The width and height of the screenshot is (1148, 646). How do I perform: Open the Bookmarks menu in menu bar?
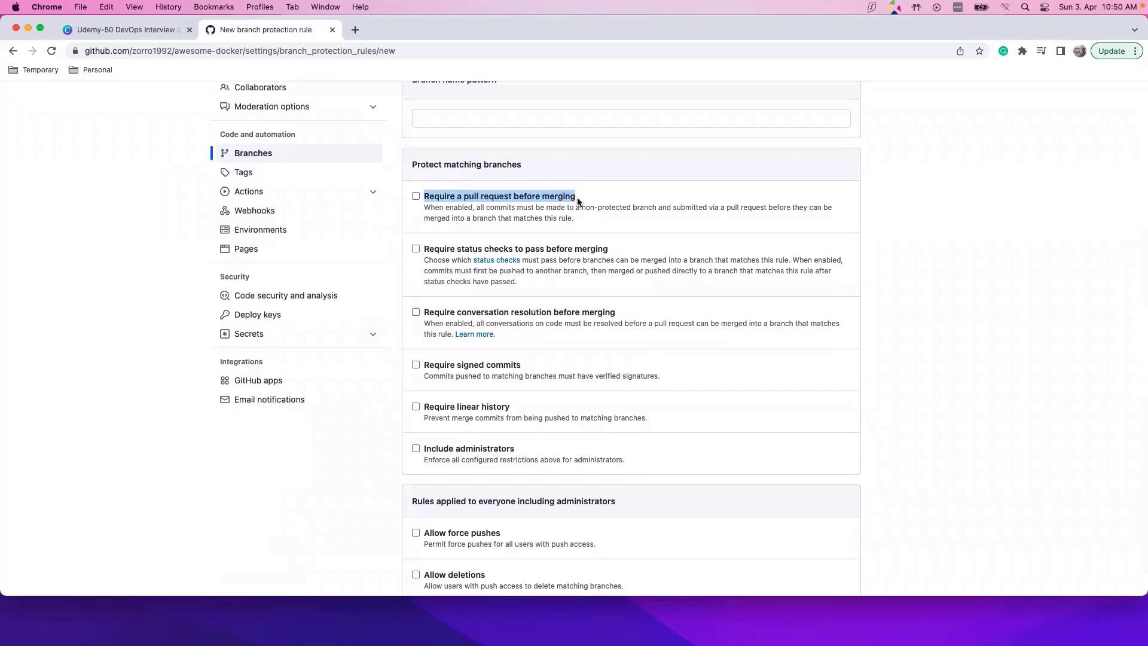[x=213, y=7]
